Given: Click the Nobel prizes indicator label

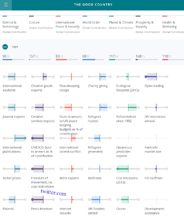Looking at the screenshot, I should (12, 178).
